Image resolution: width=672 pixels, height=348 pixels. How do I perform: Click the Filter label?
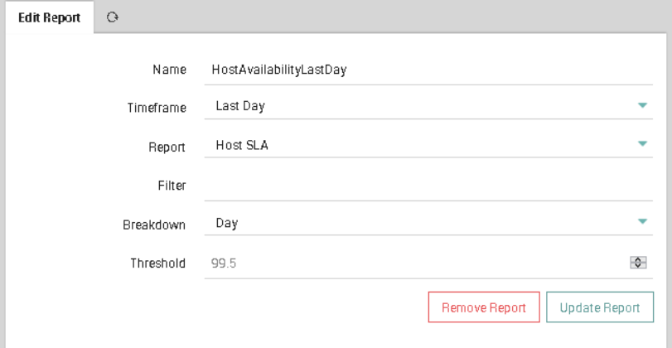172,186
